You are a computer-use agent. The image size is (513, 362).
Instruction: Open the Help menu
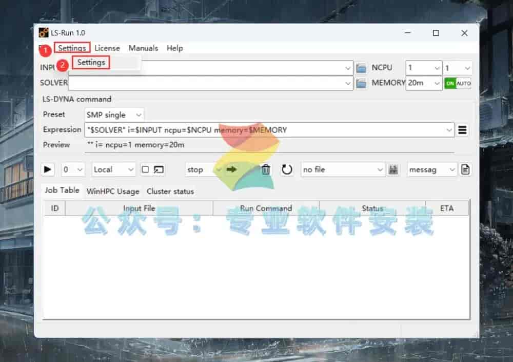[175, 48]
